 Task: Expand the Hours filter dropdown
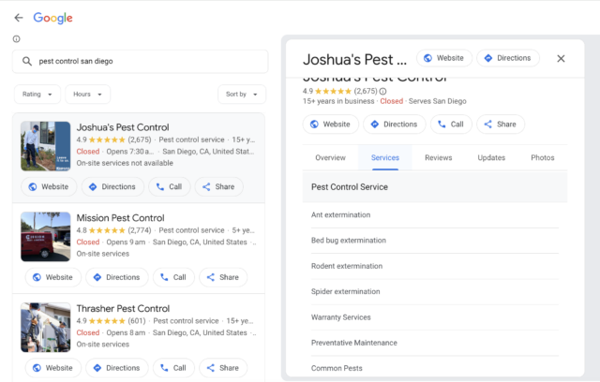pos(87,94)
